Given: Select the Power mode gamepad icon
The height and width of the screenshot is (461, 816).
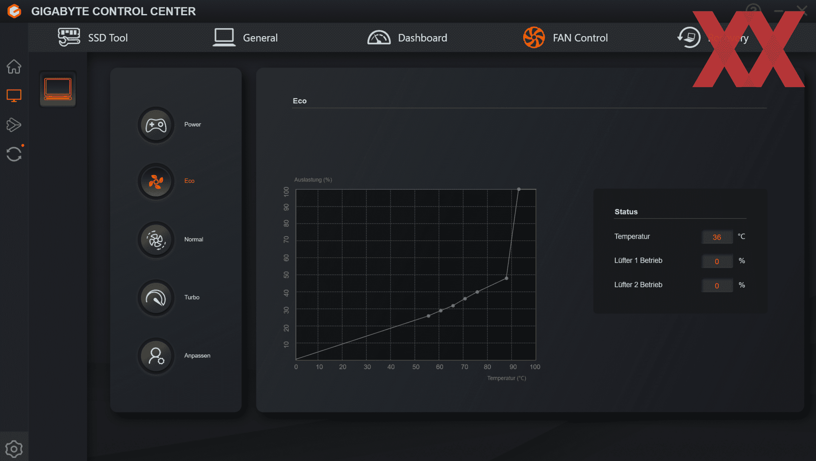Looking at the screenshot, I should (156, 125).
